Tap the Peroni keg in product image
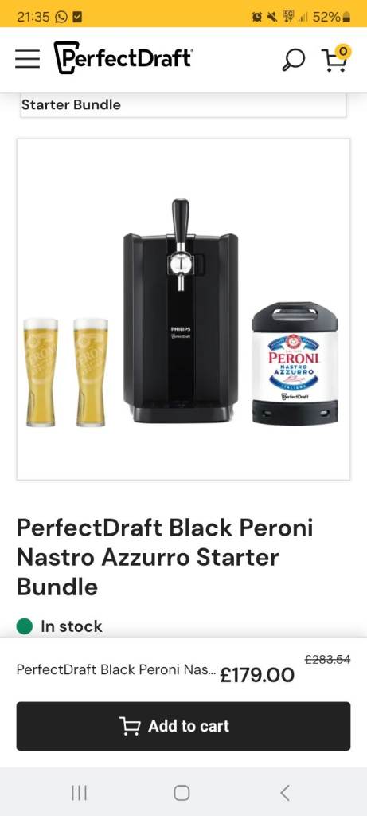 [x=295, y=363]
